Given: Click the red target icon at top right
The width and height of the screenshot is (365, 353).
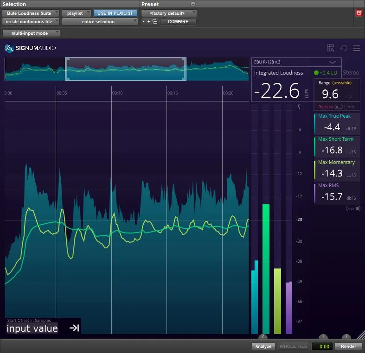Looking at the screenshot, I should [359, 13].
